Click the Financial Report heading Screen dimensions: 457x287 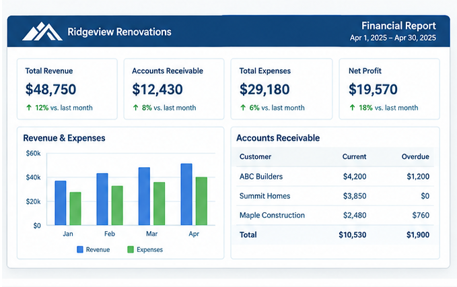[398, 26]
